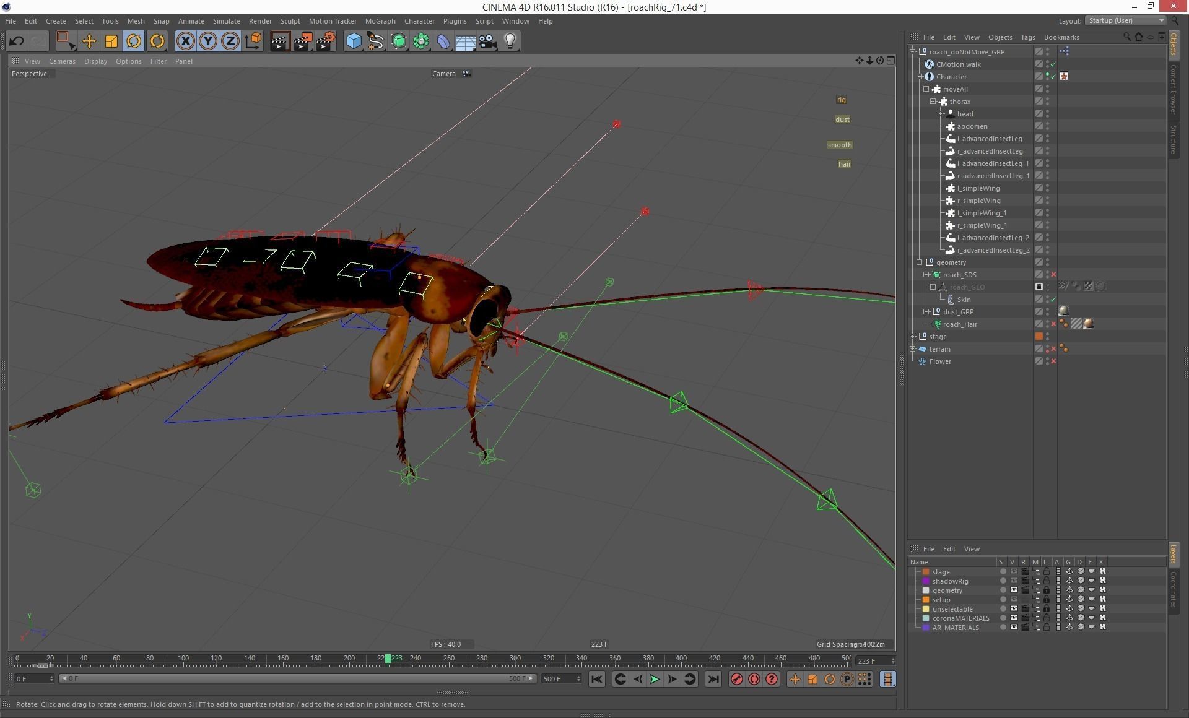Select the Move tool in top toolbar
The image size is (1189, 718).
tap(89, 41)
